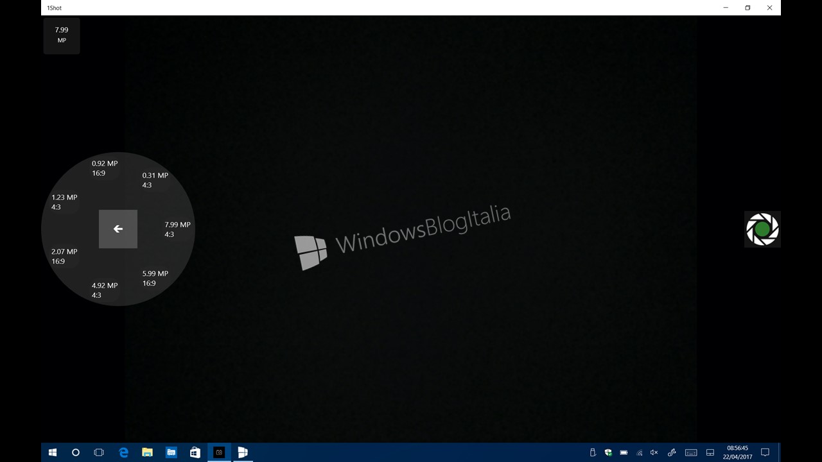
Task: Select 0.92 MP 16:9 resolution
Action: tap(105, 168)
